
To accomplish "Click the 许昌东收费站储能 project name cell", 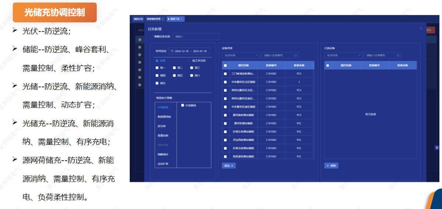I will 243,132.
